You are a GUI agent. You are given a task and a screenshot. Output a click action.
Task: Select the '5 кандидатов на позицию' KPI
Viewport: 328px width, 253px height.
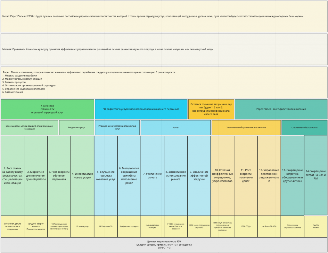tap(152, 226)
